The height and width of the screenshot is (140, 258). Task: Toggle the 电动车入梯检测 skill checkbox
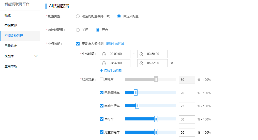[x=78, y=44]
